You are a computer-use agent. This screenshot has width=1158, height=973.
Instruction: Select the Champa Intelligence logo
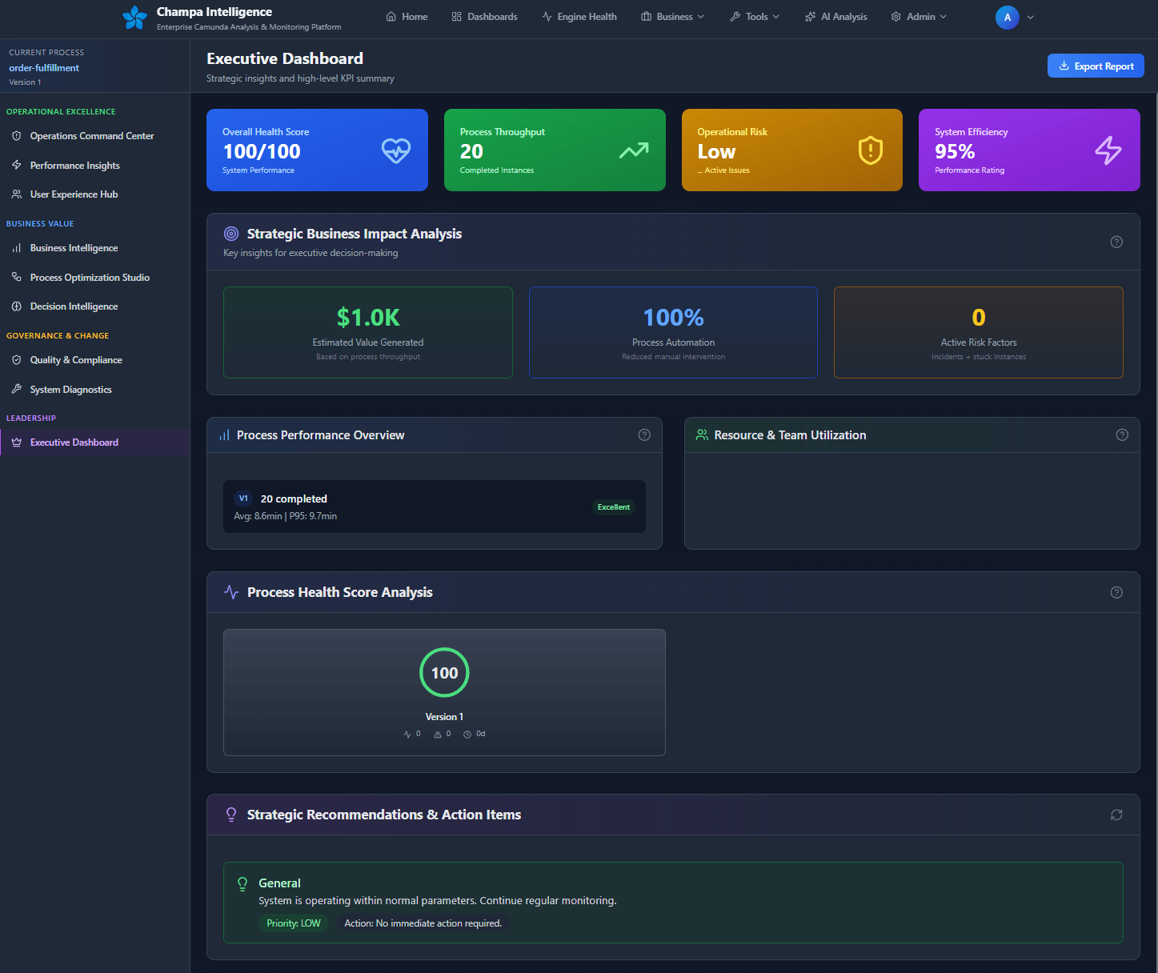[134, 17]
